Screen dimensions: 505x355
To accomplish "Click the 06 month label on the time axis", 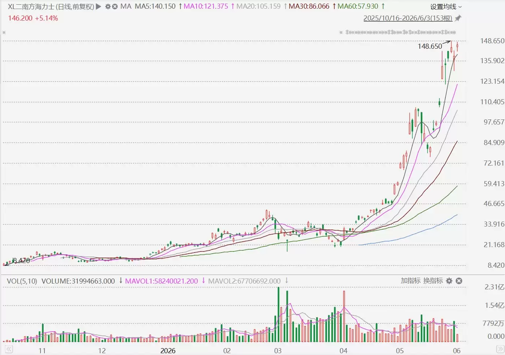I will pos(457,350).
